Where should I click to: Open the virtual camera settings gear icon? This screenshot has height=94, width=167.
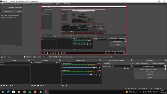165,69
